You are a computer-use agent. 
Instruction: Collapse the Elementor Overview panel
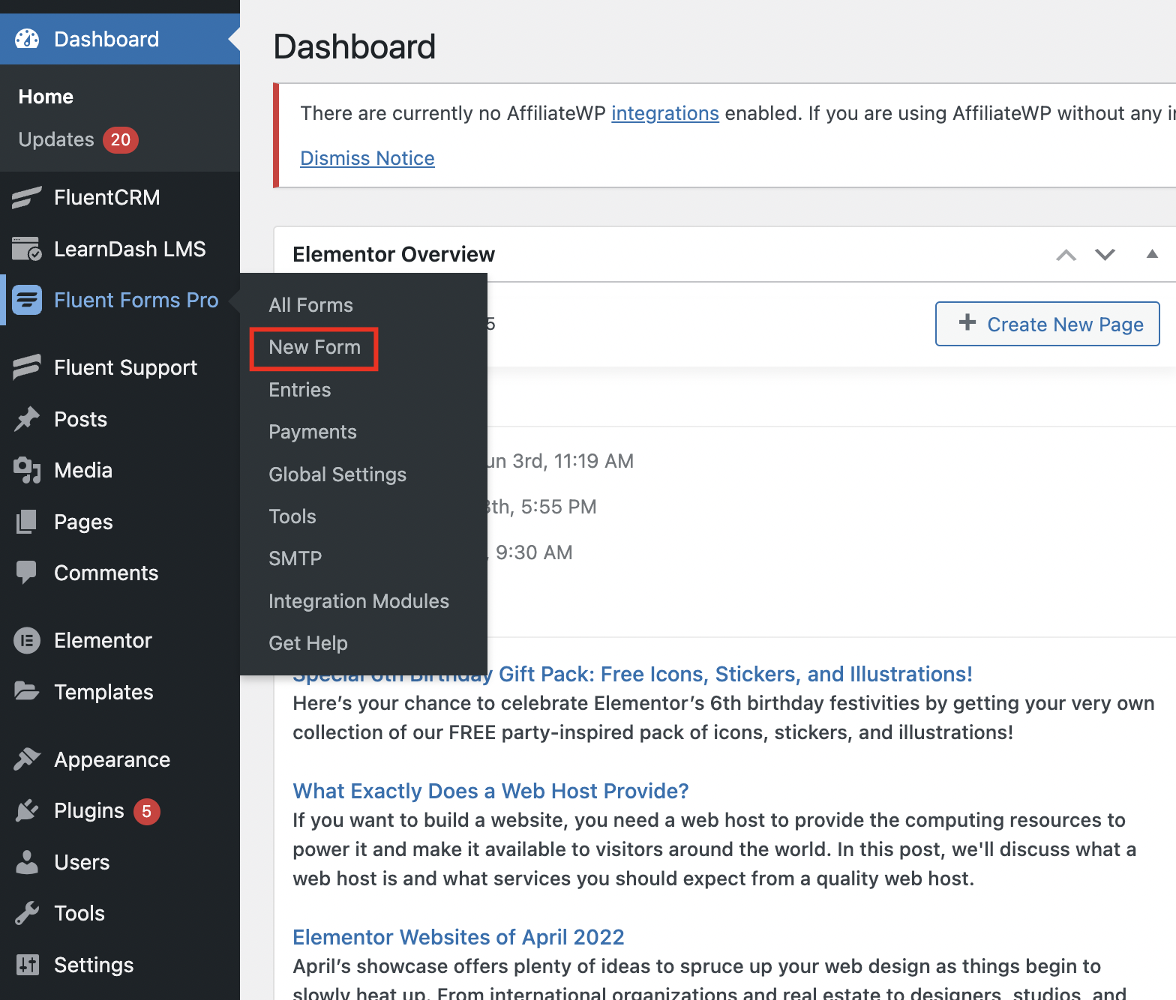(1152, 254)
